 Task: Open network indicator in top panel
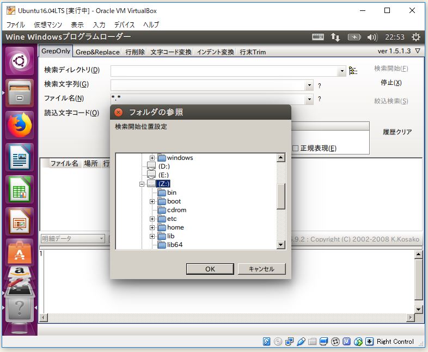(335, 37)
